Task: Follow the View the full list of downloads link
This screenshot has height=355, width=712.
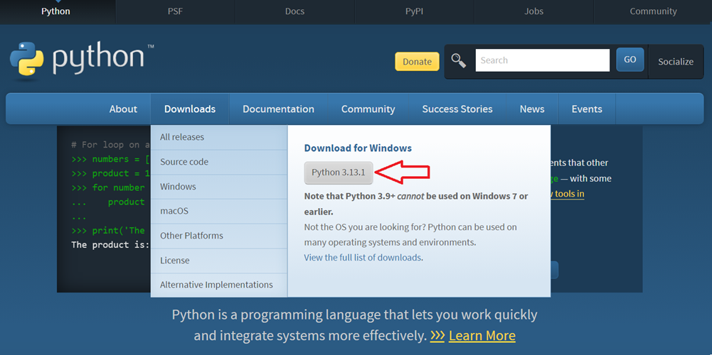Action: [363, 257]
